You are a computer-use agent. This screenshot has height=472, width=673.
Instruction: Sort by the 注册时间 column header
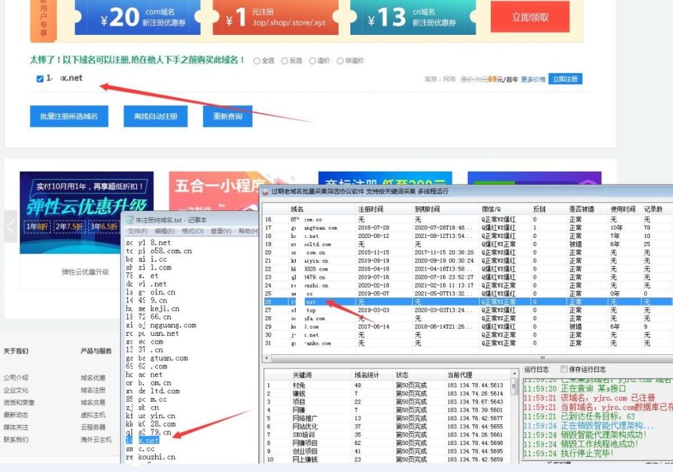click(x=370, y=209)
